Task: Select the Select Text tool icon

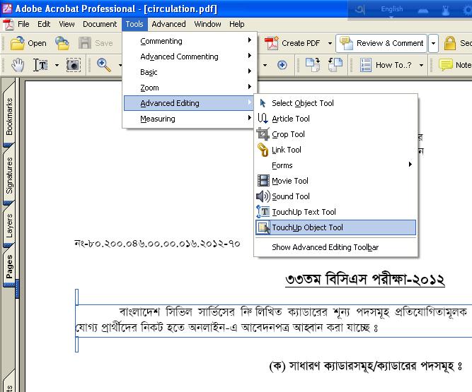Action: [x=40, y=65]
